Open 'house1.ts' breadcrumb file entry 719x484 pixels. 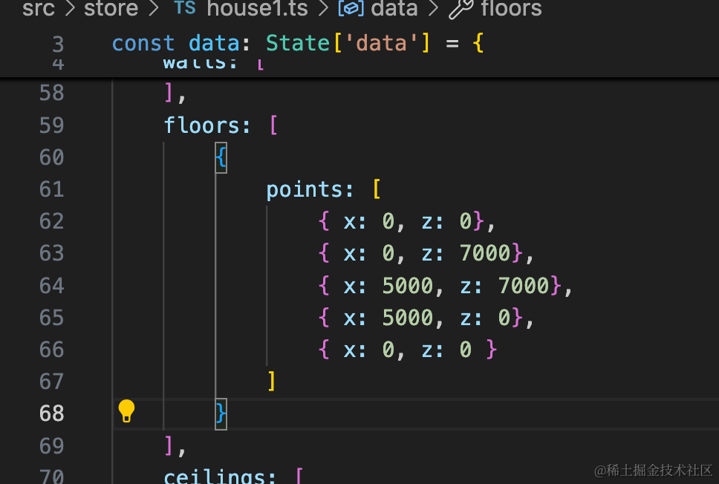[x=257, y=8]
